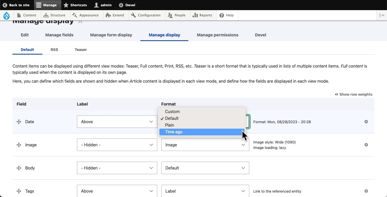This screenshot has height=197, width=387.
Task: Open the Date label dropdown
Action: (117, 122)
